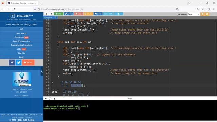Click the Contact Us footer link

click(x=33, y=115)
